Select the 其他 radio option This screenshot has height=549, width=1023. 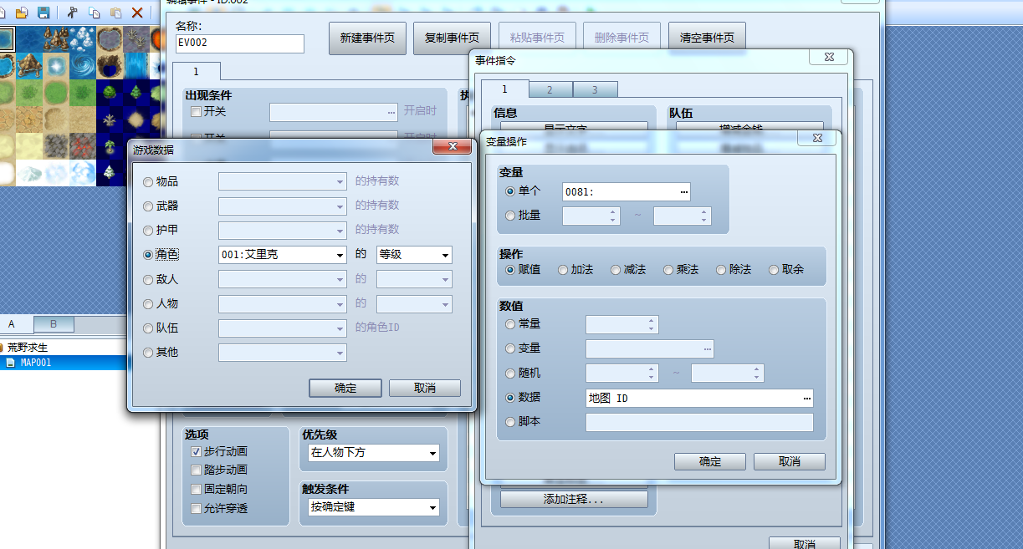[148, 353]
